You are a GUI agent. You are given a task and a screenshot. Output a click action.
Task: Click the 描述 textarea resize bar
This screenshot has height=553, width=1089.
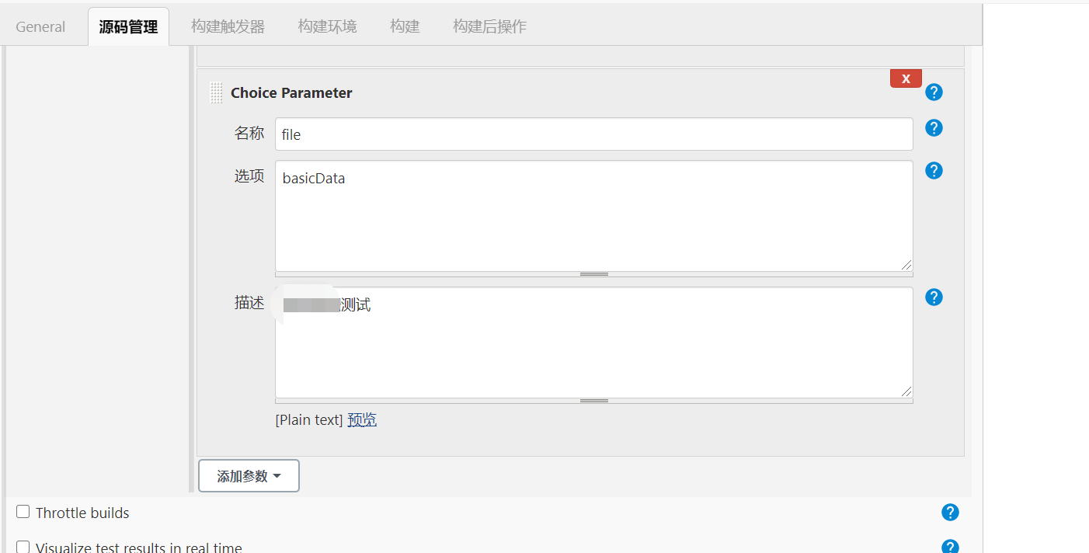click(594, 401)
